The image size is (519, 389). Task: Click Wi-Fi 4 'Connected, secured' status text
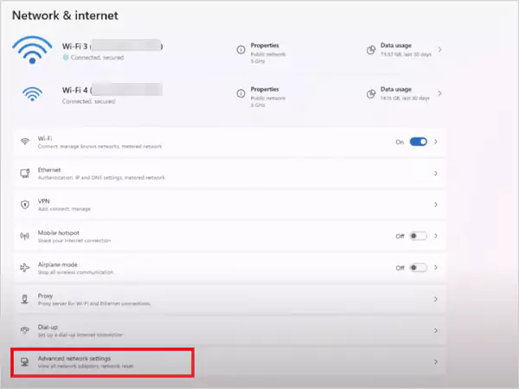pos(89,101)
